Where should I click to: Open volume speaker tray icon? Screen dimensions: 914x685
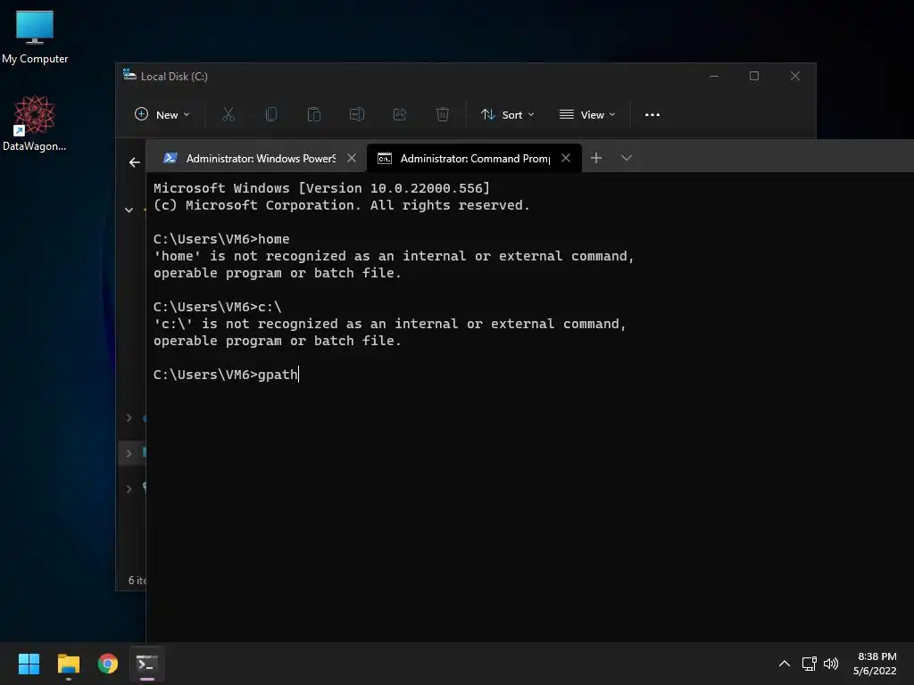pyautogui.click(x=831, y=664)
